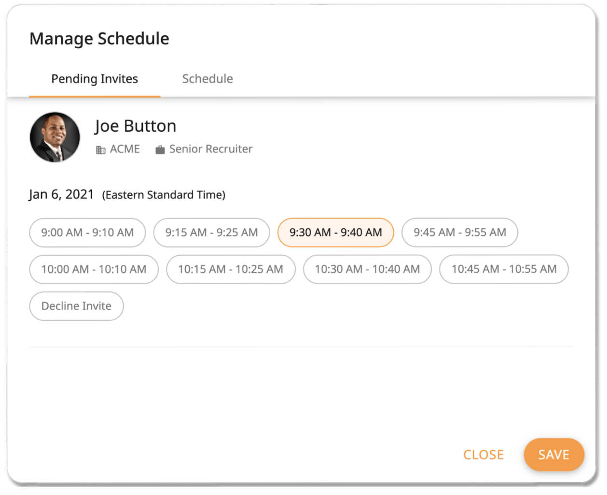Switch to the Schedule tab

207,79
